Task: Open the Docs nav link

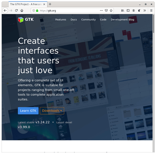Action: point(74,20)
